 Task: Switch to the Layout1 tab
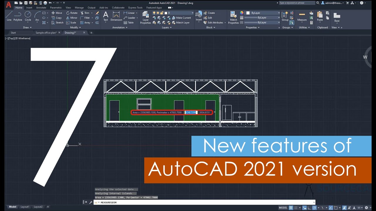click(x=25, y=207)
